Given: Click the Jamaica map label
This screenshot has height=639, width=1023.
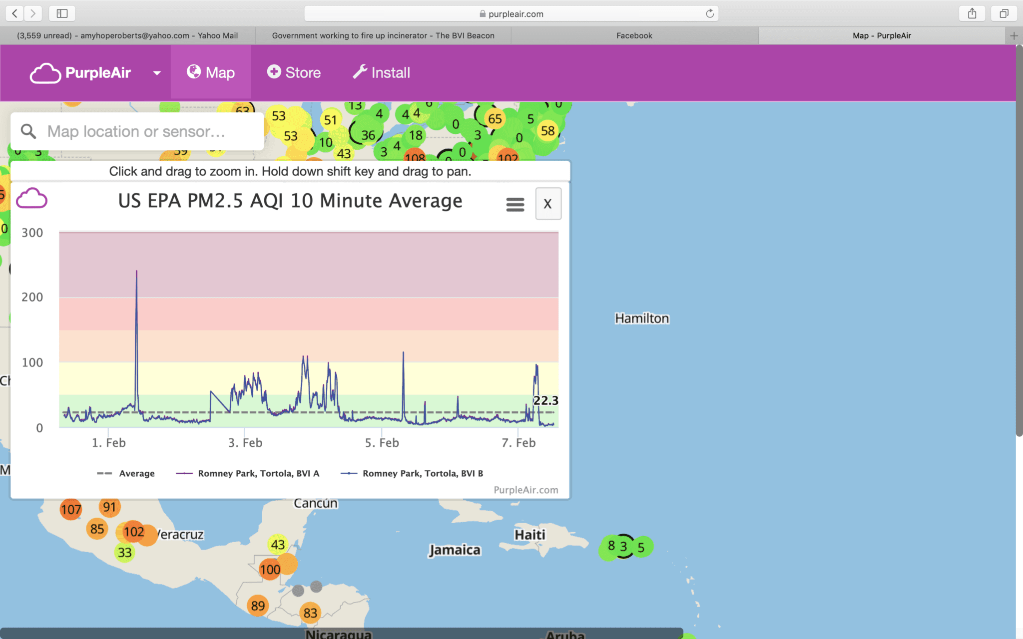Looking at the screenshot, I should tap(455, 550).
